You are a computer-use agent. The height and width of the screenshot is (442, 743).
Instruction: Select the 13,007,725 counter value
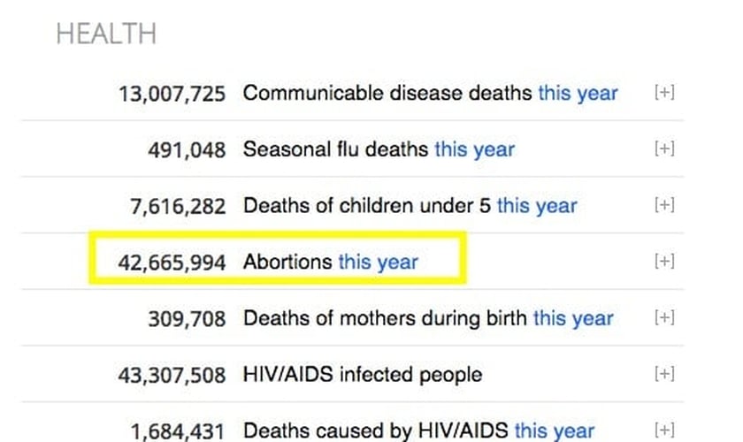[172, 94]
